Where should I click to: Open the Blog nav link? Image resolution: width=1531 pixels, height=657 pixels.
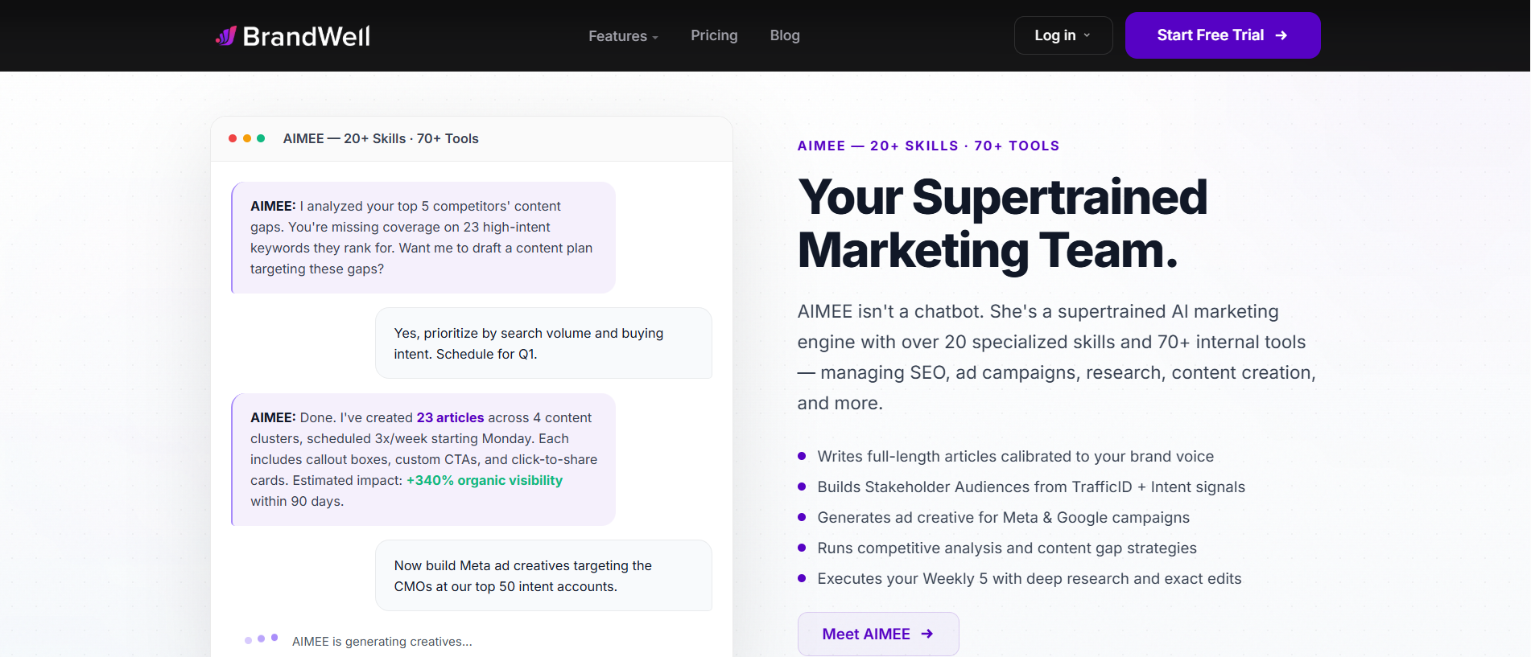pos(785,35)
